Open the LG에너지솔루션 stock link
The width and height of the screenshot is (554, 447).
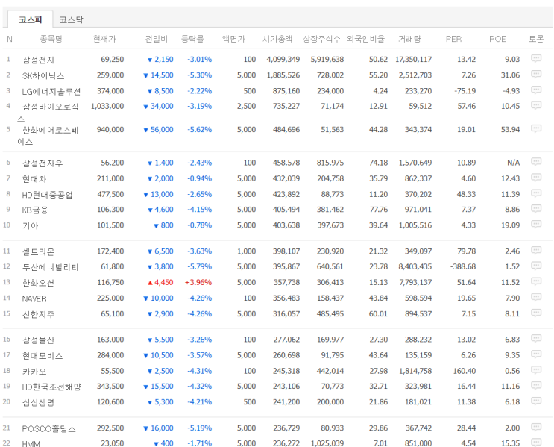[x=51, y=91]
